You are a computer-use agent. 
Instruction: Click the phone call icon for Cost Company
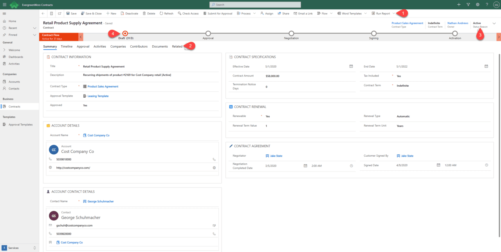pos(214,159)
